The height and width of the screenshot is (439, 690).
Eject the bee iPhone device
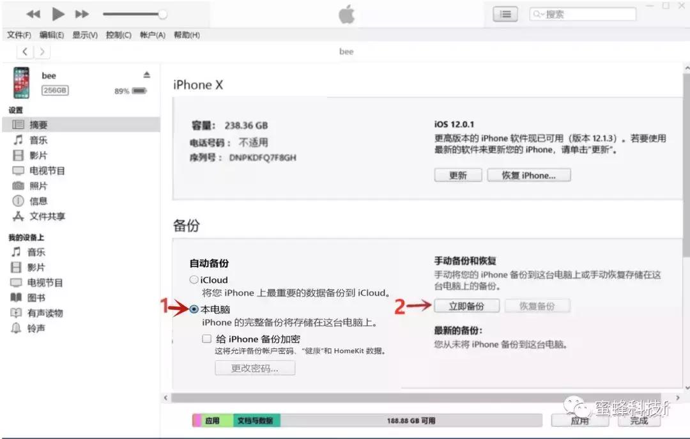[x=148, y=74]
